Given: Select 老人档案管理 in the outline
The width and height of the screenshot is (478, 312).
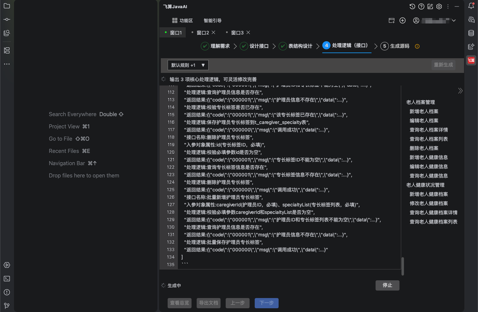Looking at the screenshot, I should 420,102.
